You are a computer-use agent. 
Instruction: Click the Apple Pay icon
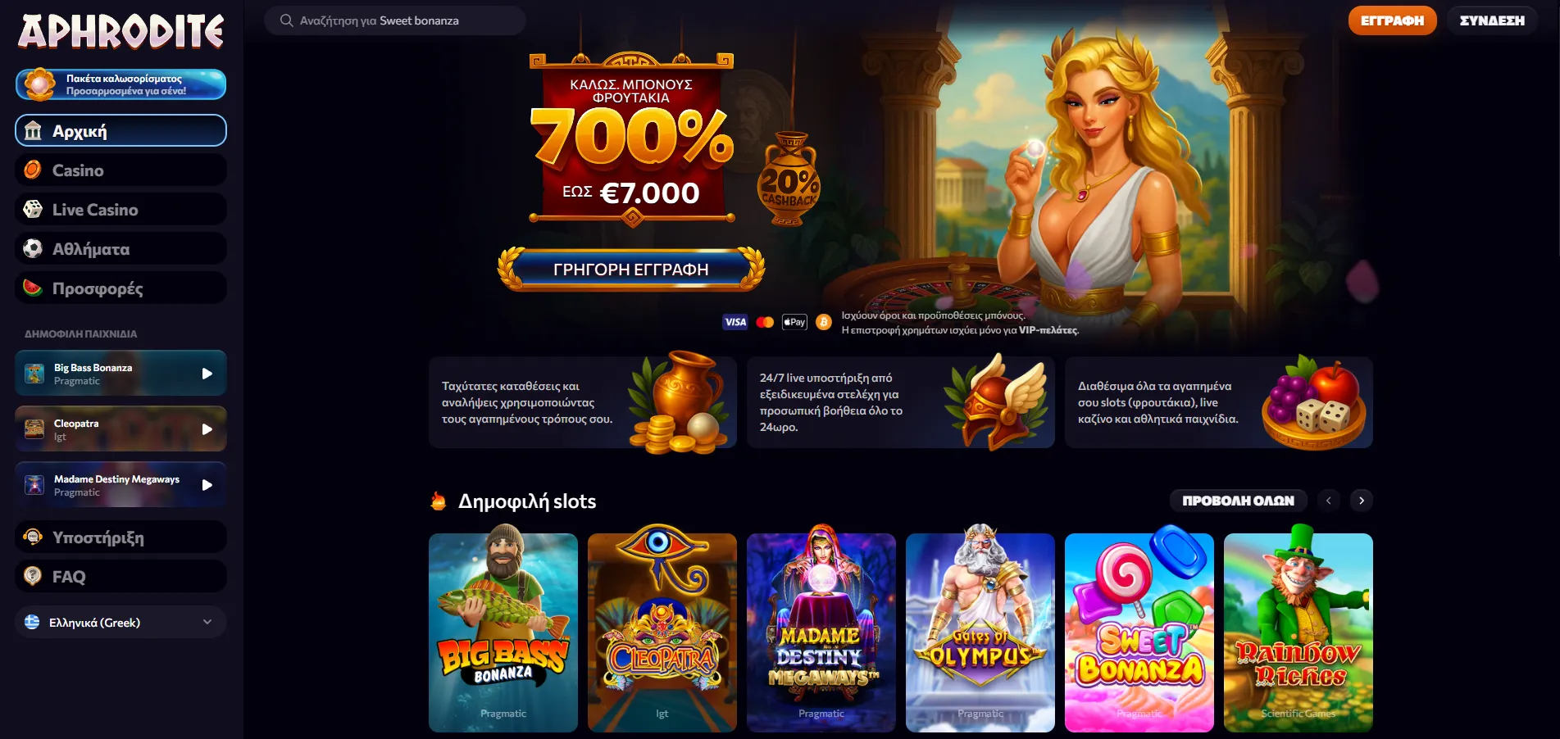click(x=794, y=322)
